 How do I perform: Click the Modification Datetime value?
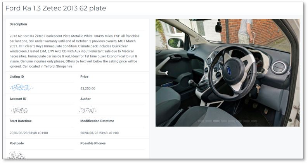(x=99, y=133)
